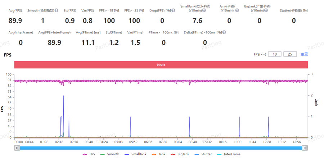Click right handle of time range slider
This screenshot has height=160, width=324.
(305, 147)
